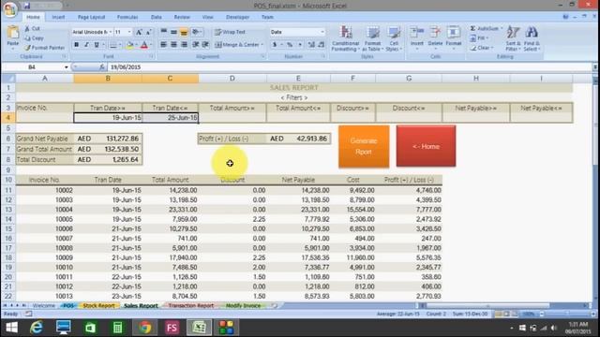Toggle Align Text Right

tap(184, 45)
